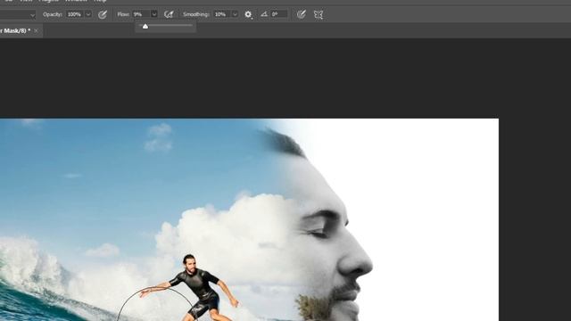This screenshot has width=571, height=321.
Task: Close the Mask/8 document tab
Action: [x=36, y=31]
